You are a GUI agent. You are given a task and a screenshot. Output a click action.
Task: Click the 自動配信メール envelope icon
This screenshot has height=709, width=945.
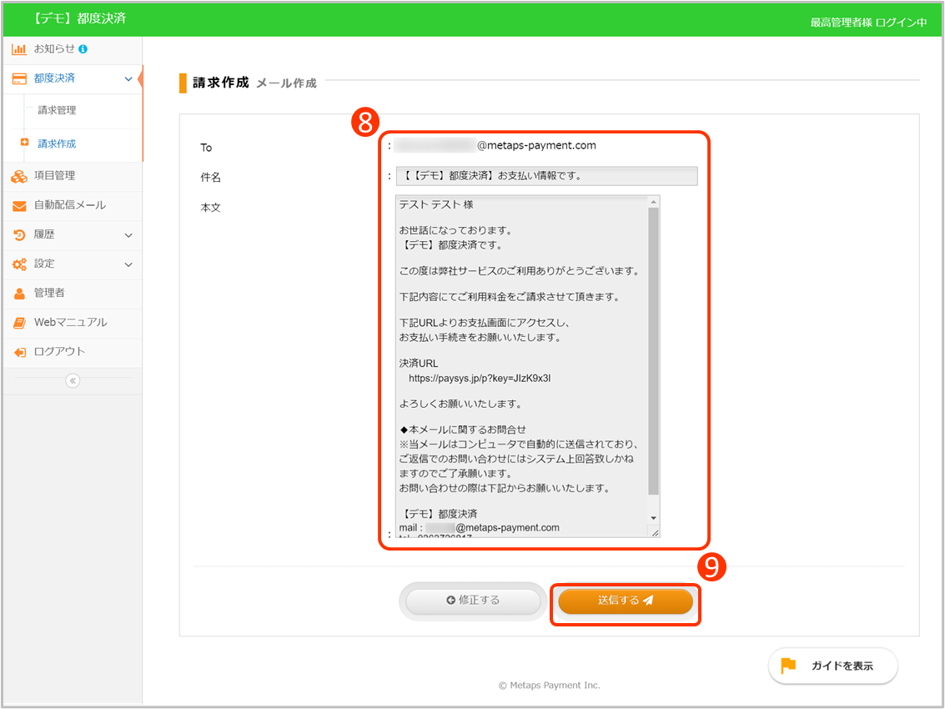[19, 206]
